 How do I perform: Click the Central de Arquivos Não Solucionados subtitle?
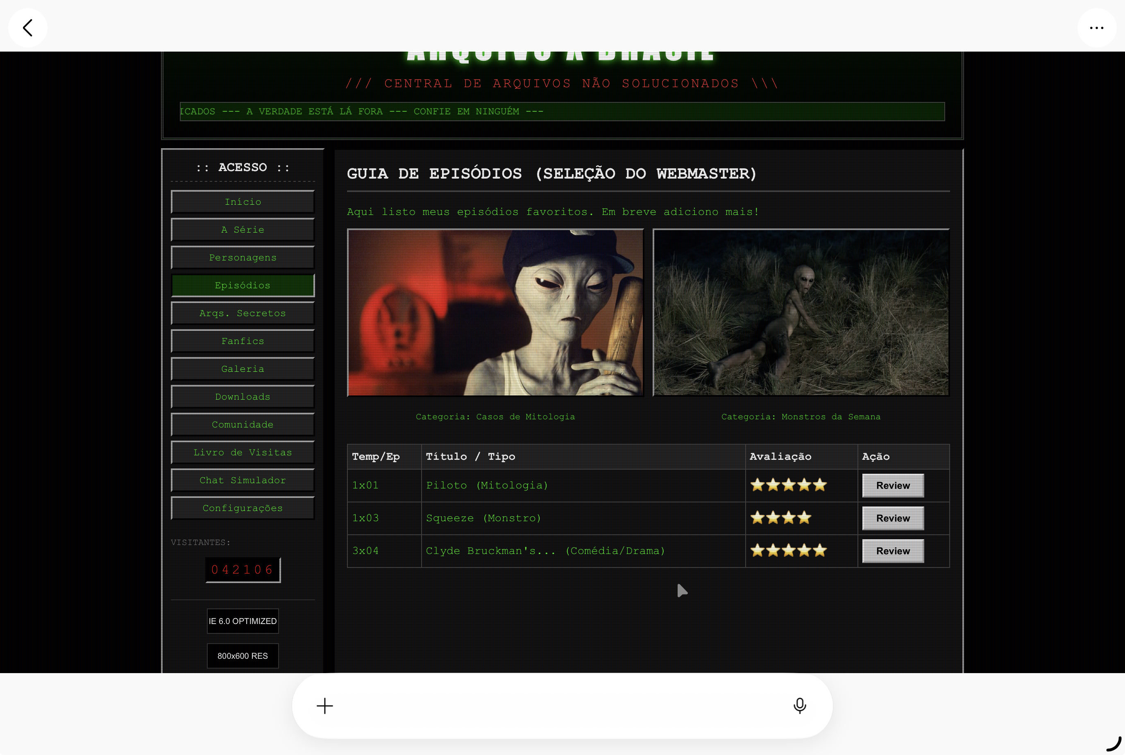pos(562,83)
